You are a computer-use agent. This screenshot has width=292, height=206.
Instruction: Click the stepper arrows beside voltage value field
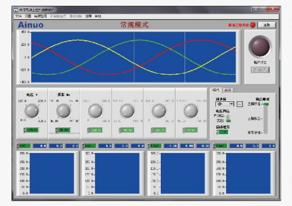pos(25,130)
